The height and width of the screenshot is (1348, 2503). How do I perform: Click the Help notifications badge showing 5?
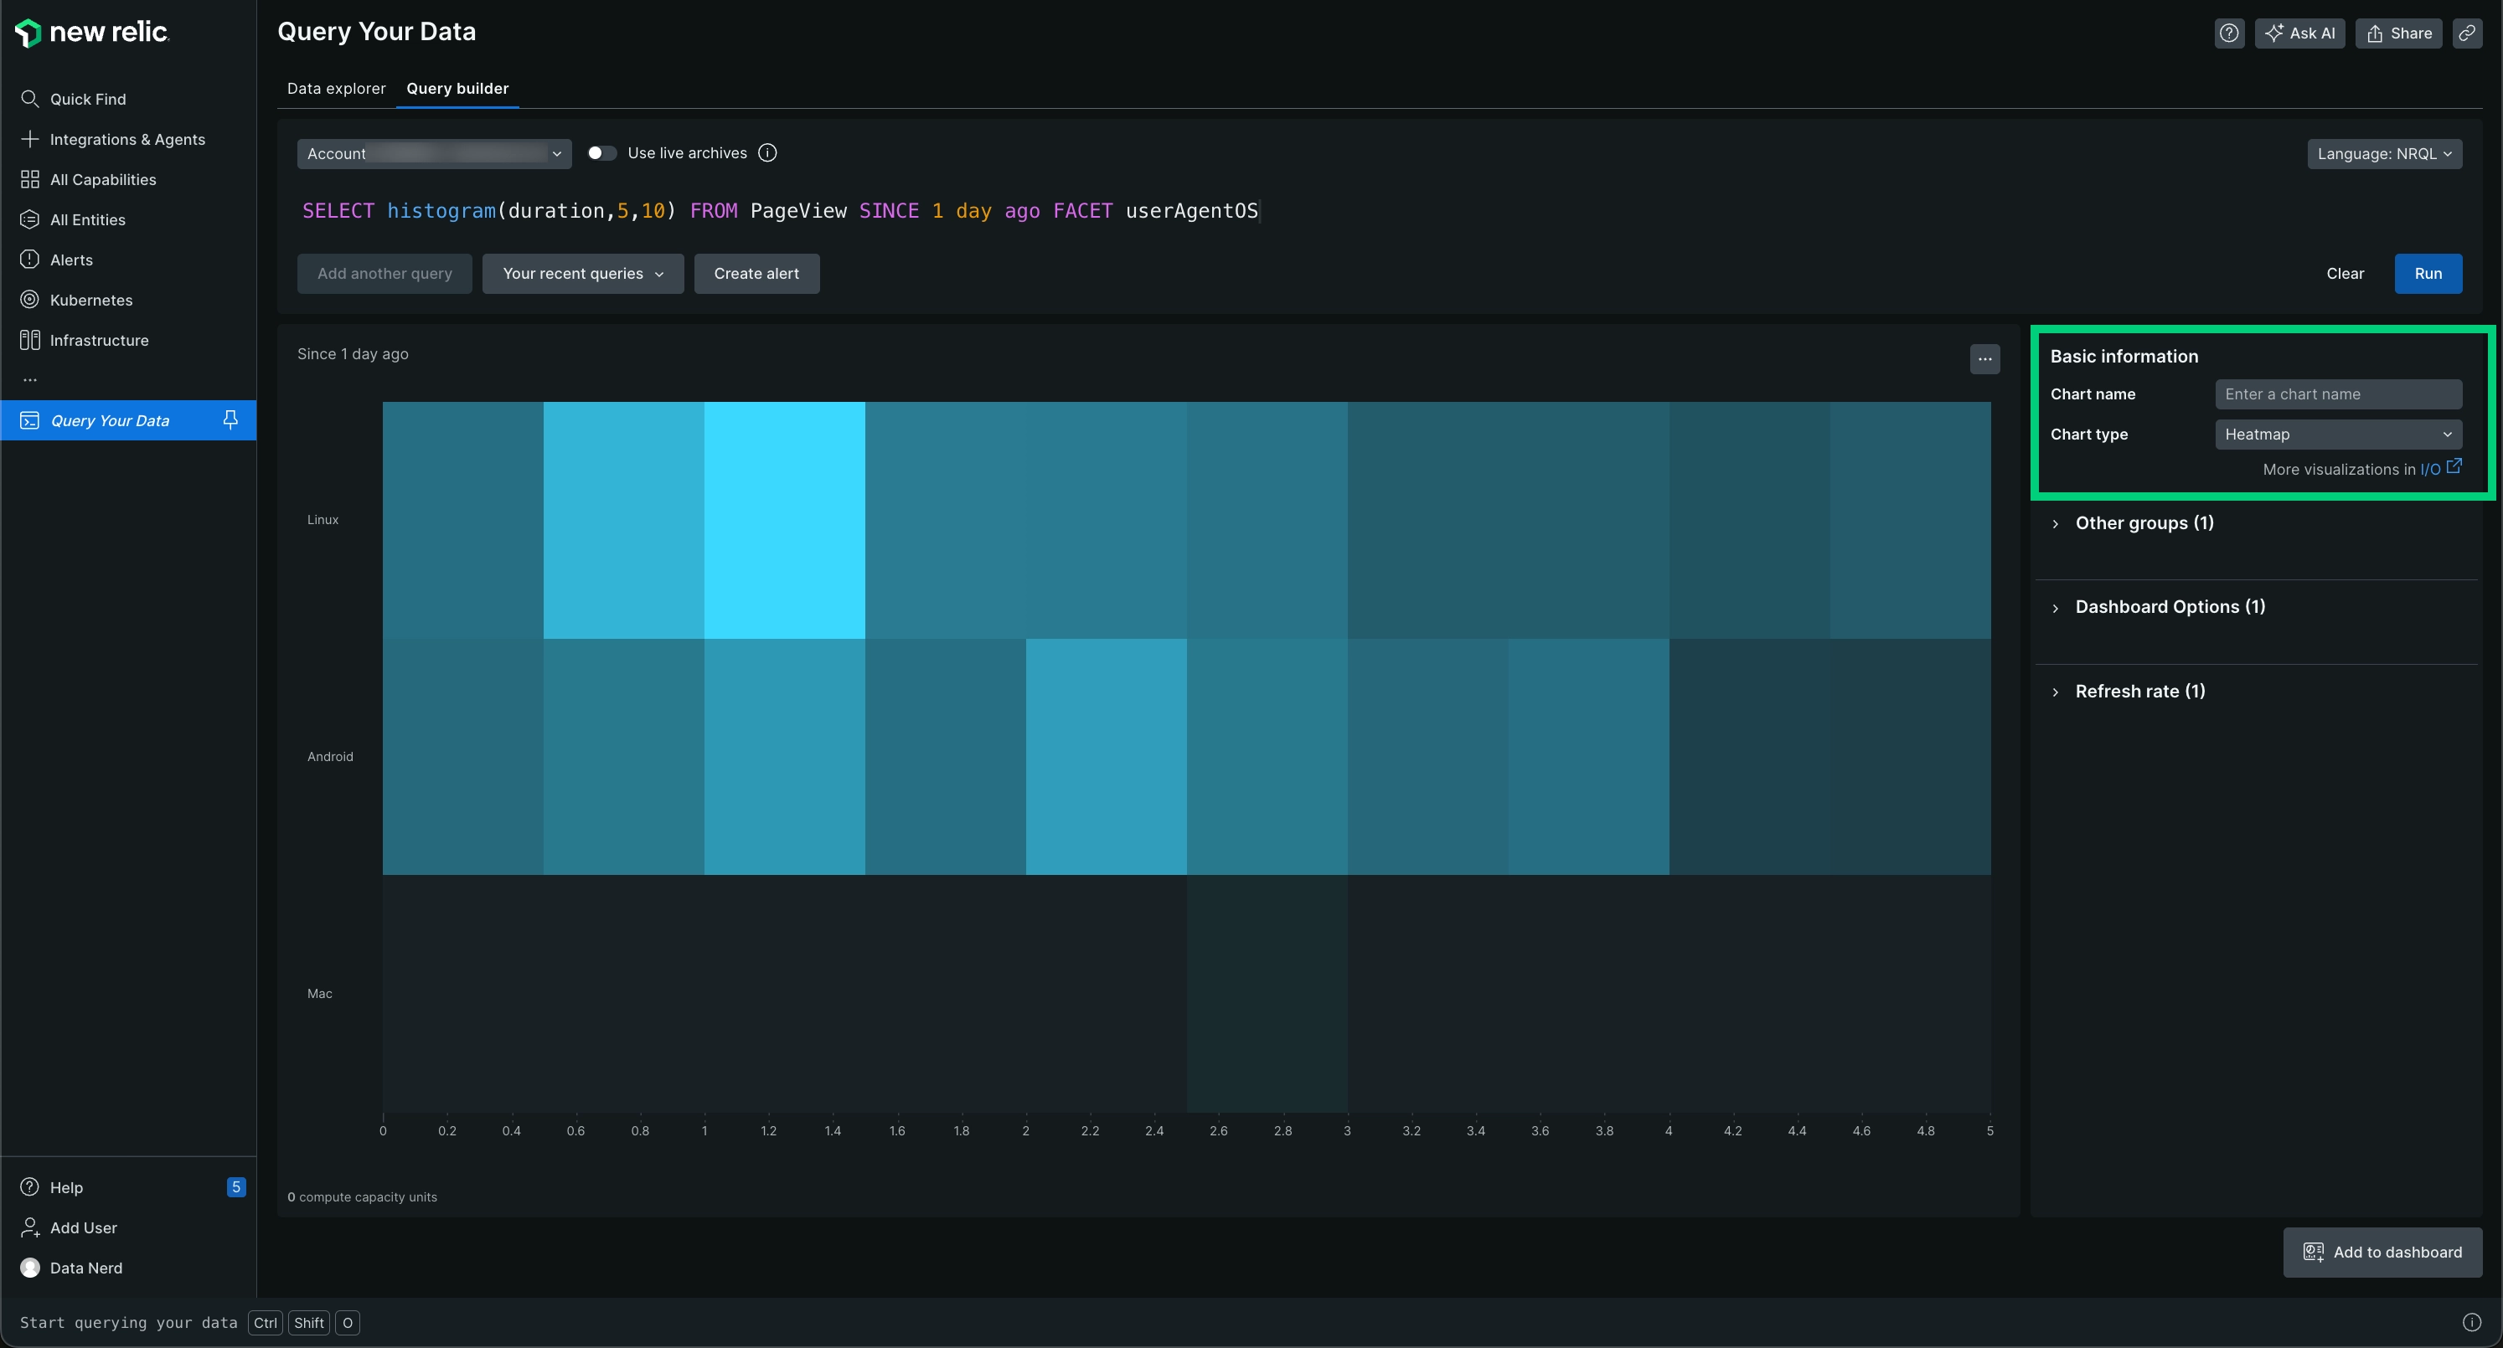(236, 1186)
